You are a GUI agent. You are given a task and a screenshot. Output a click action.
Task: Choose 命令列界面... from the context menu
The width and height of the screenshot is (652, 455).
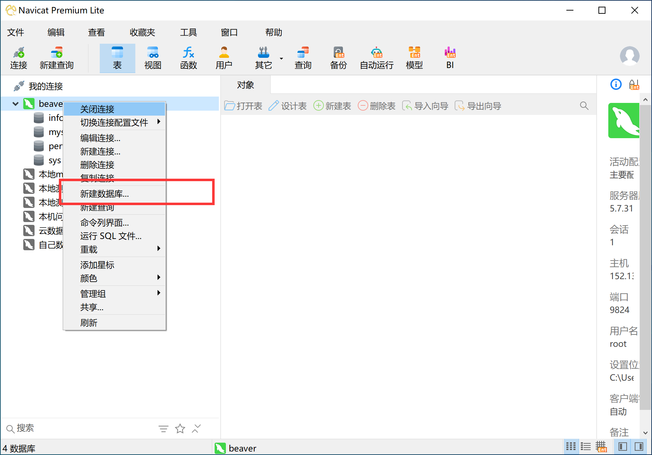click(x=114, y=223)
